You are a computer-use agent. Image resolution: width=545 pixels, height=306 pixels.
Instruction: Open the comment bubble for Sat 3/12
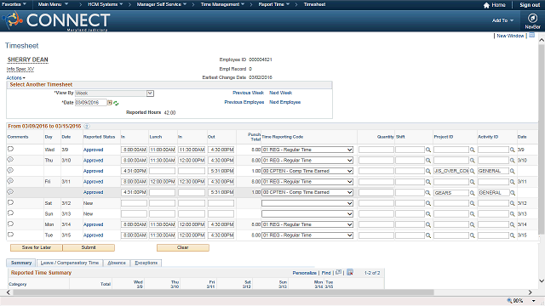coord(10,202)
